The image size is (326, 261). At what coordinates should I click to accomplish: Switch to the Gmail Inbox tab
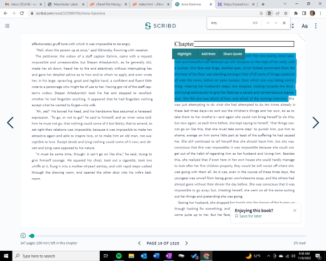pyautogui.click(x=23, y=4)
